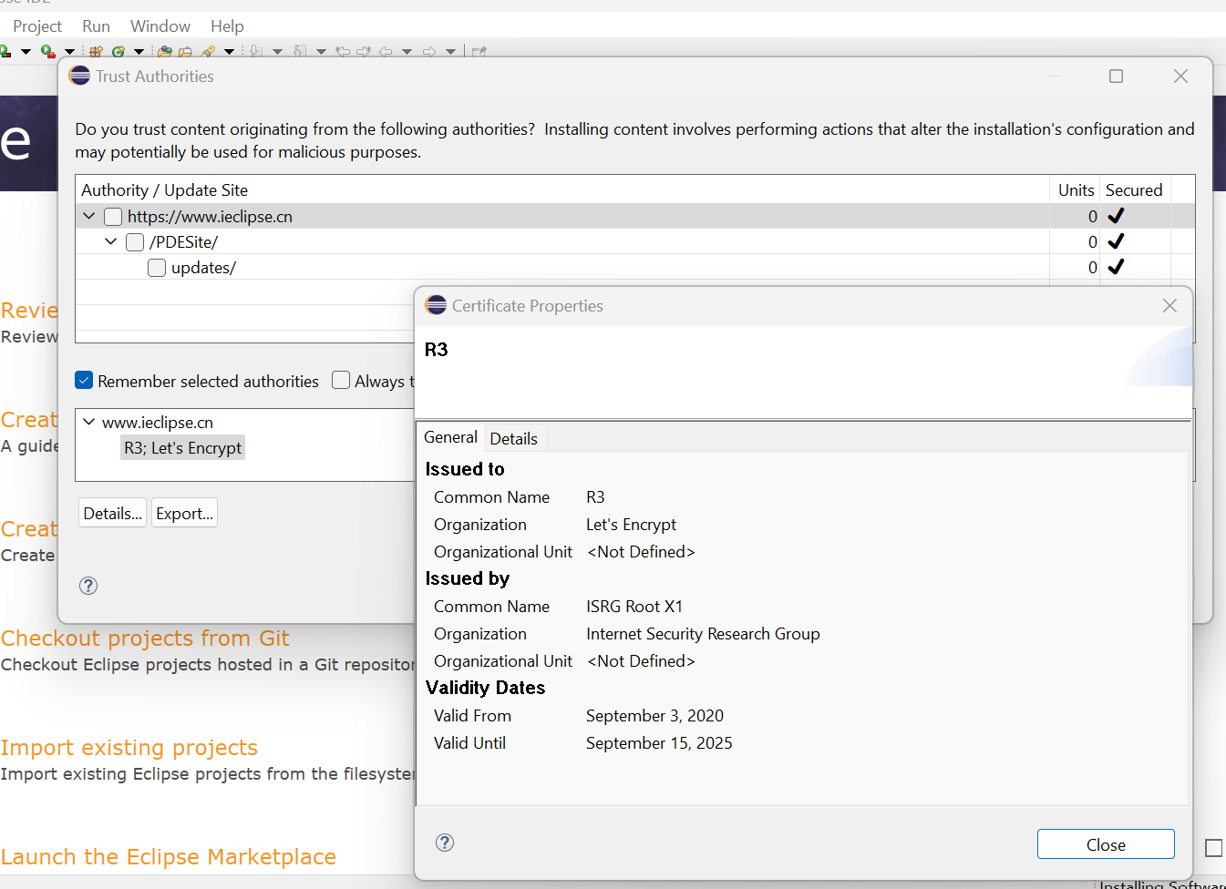Click the Back navigation arrow icon
Viewport: 1226px width, 889px height.
[x=386, y=51]
